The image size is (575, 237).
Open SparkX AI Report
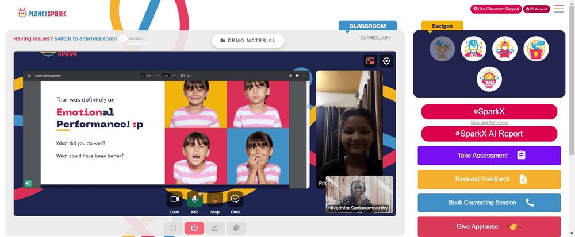click(x=489, y=134)
